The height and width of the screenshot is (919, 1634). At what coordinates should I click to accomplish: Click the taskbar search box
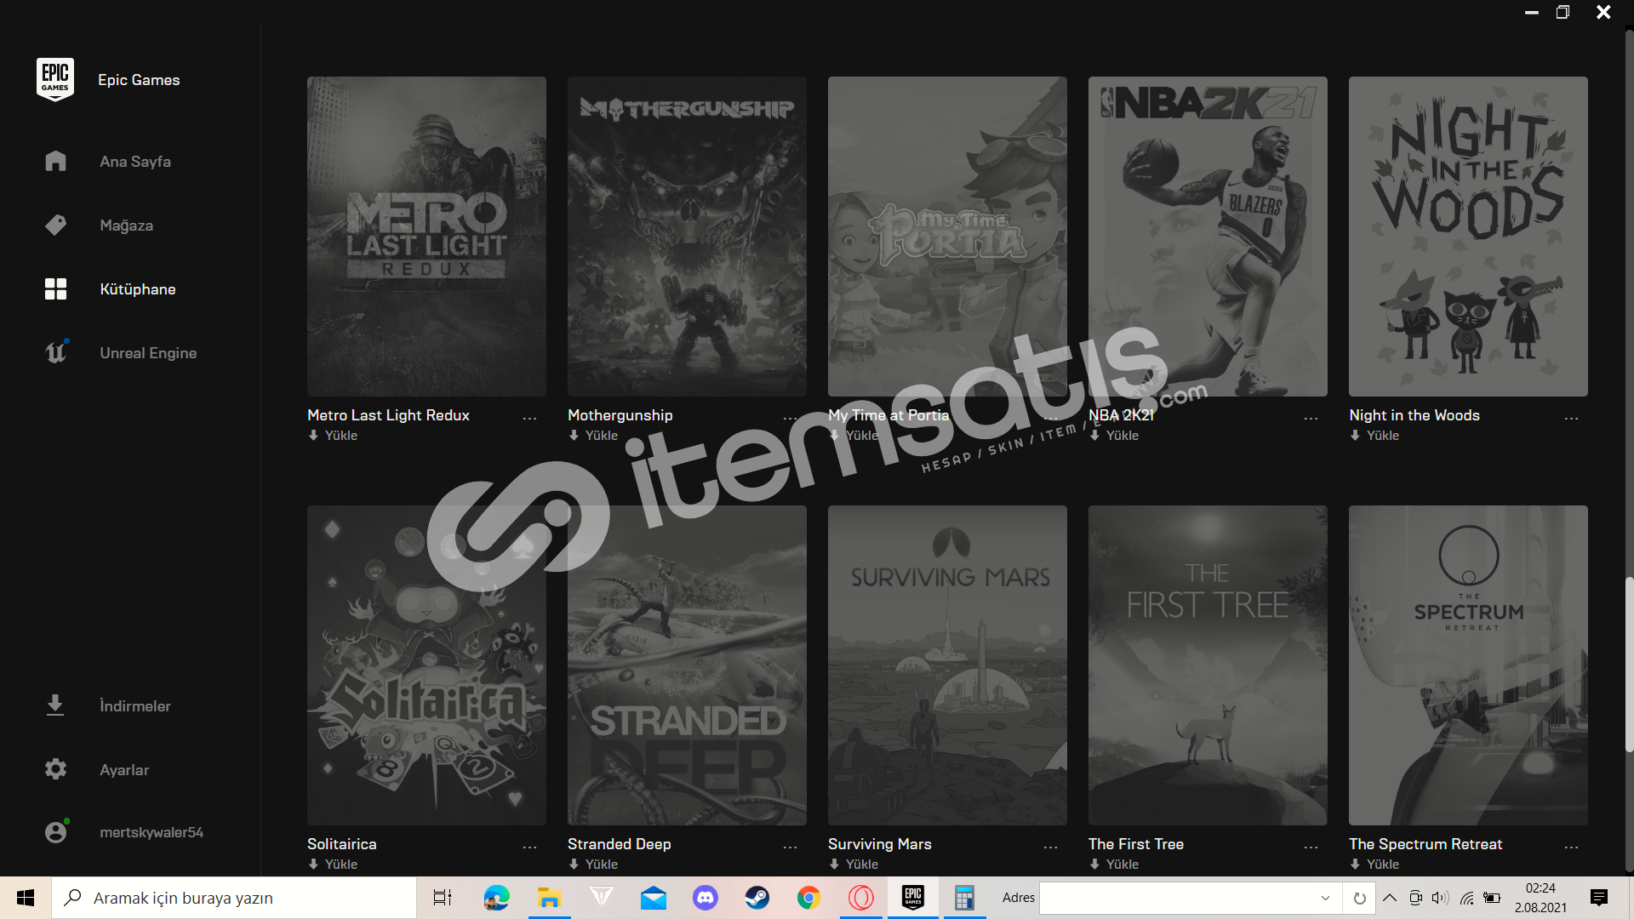tap(234, 898)
